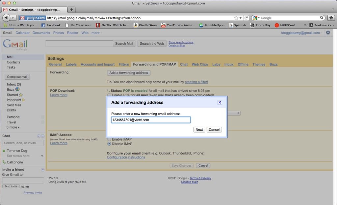Open the Filters settings tab
The width and height of the screenshot is (337, 205).
tap(124, 64)
